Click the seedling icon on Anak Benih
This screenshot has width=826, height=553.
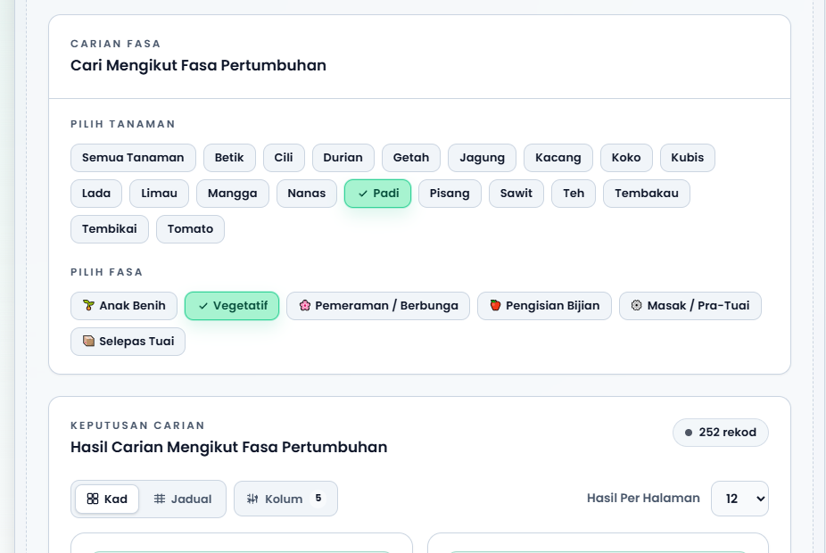pos(88,305)
